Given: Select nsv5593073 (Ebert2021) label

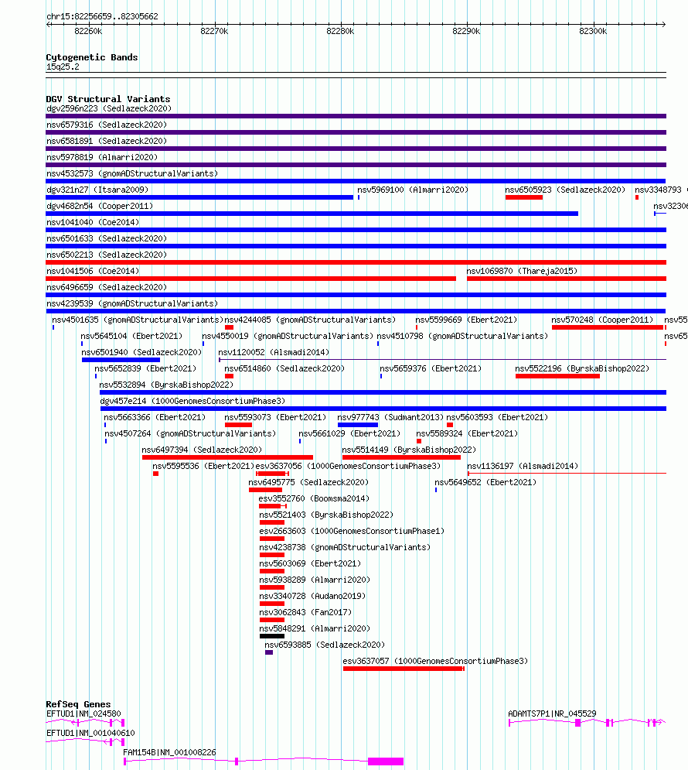Looking at the screenshot, I should point(275,417).
